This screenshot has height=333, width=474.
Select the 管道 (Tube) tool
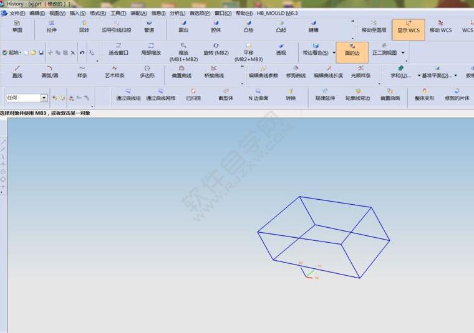point(149,27)
